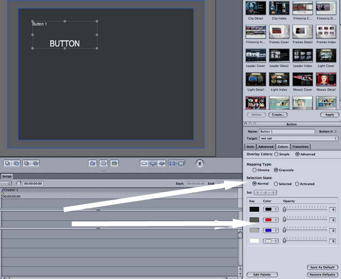
Task: Click the green add track icon in toolbar
Action: click(114, 163)
